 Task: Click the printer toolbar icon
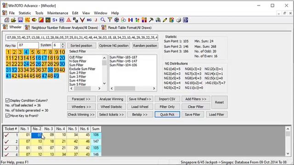(179, 20)
